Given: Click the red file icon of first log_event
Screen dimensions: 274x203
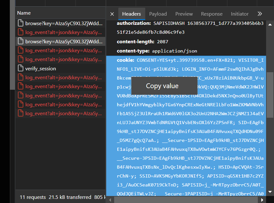Looking at the screenshot, I should [21, 32].
